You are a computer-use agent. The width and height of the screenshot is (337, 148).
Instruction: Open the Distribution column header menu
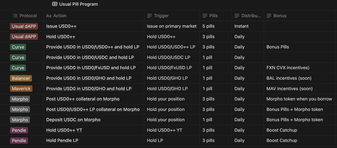point(248,16)
